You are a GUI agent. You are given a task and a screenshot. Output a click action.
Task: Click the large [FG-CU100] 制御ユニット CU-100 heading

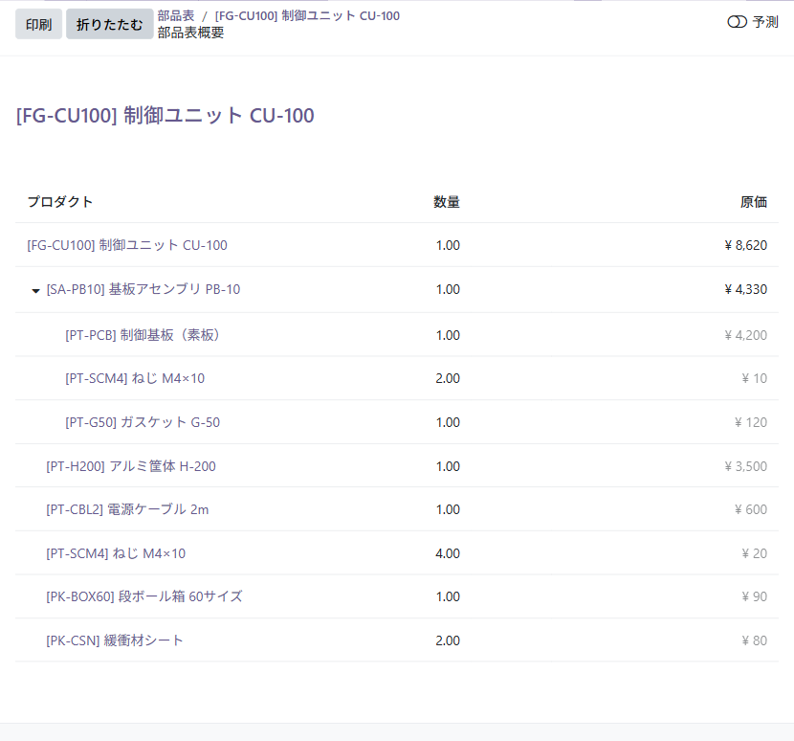pyautogui.click(x=165, y=116)
